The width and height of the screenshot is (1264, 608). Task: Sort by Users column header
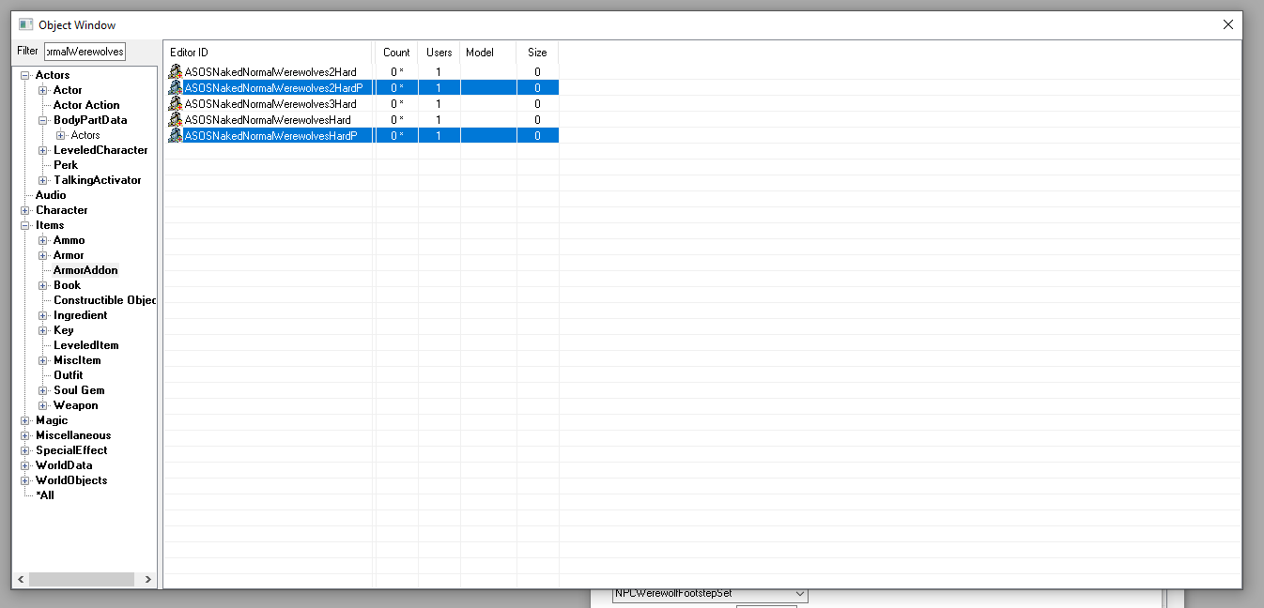(x=439, y=53)
